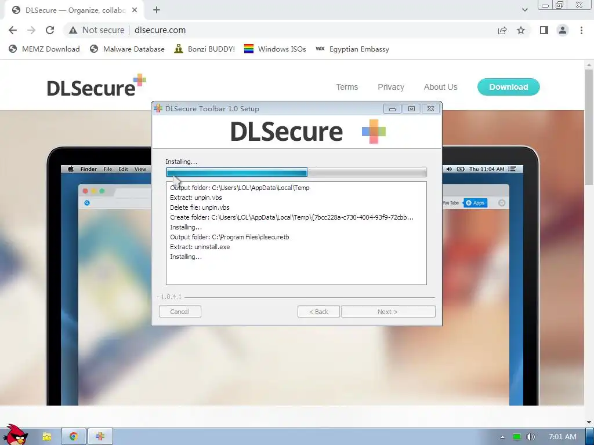Minimize the DLSecure Toolbar Setup window
This screenshot has width=594, height=445.
click(x=393, y=109)
